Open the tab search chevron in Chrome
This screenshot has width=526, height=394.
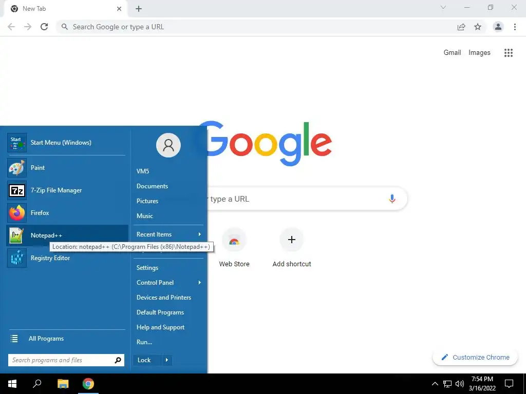[x=443, y=7]
